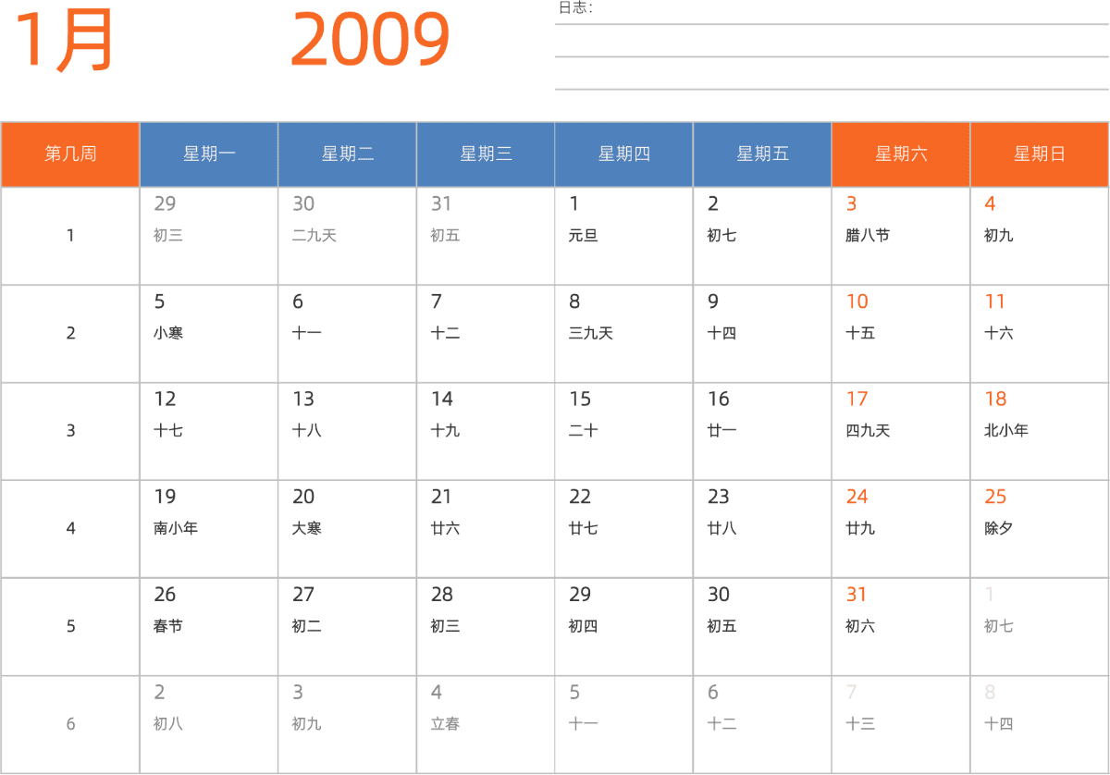Click the 十七 lunar label
Image resolution: width=1110 pixels, height=775 pixels.
tap(168, 431)
